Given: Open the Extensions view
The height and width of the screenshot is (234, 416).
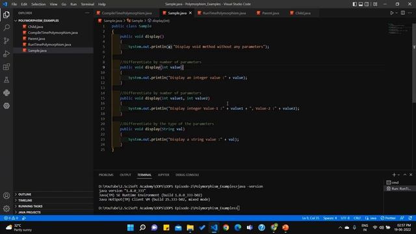Looking at the screenshot, I should [x=6, y=66].
